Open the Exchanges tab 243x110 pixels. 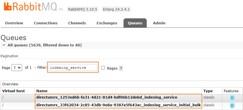(107, 23)
